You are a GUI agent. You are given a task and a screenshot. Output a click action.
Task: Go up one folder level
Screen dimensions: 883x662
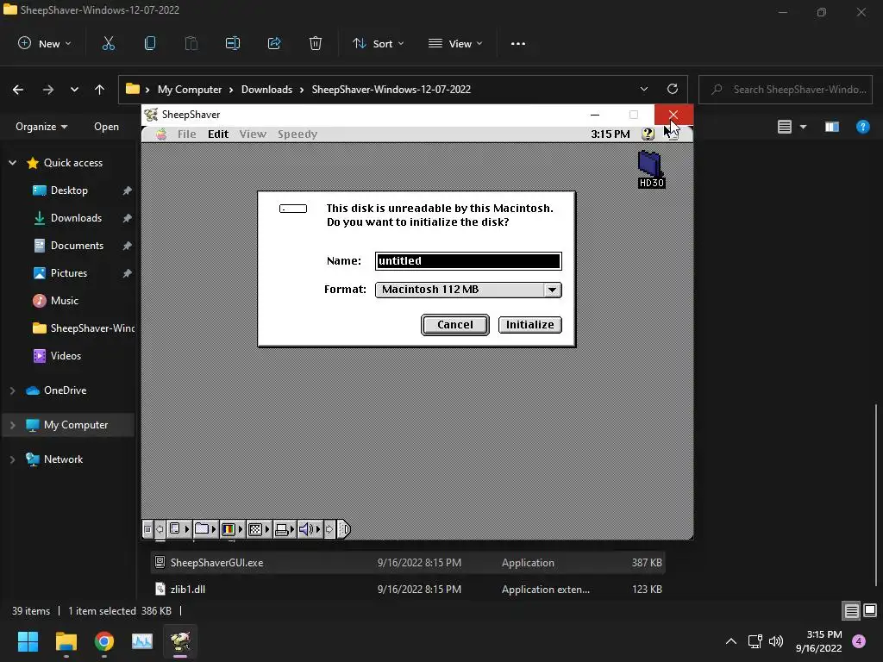(100, 90)
